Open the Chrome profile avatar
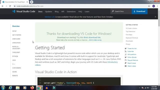 [x=154, y=6]
